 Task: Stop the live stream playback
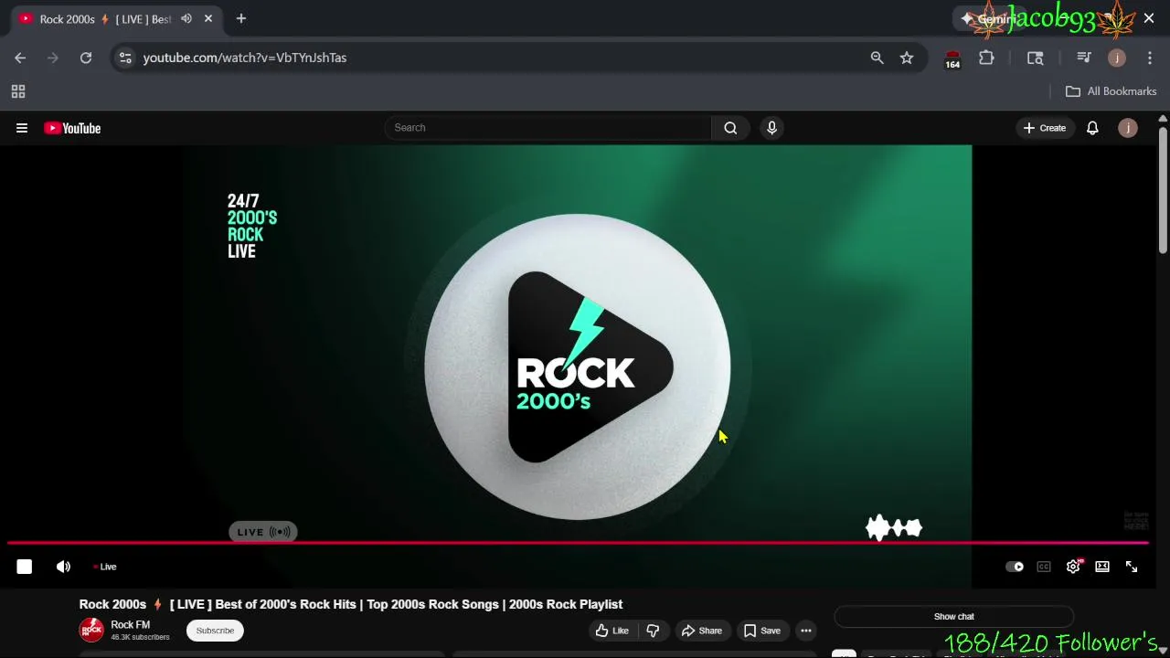tap(25, 567)
